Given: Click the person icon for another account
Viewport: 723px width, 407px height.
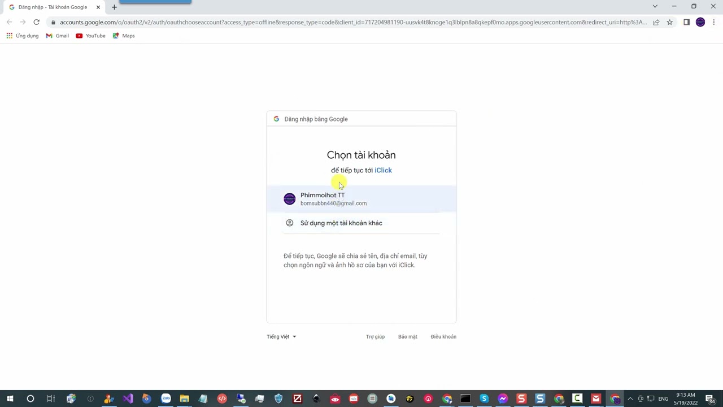Looking at the screenshot, I should tap(290, 223).
